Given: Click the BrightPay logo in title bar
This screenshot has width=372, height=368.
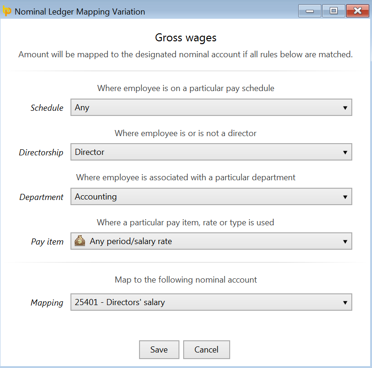Looking at the screenshot, I should [x=7, y=11].
